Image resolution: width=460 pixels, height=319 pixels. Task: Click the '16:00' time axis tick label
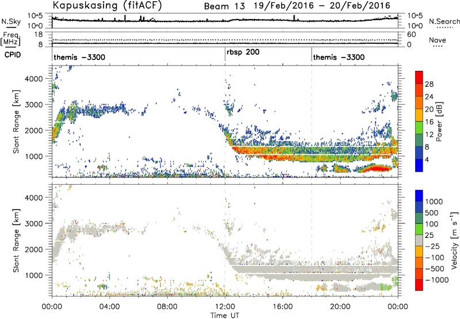(282, 307)
